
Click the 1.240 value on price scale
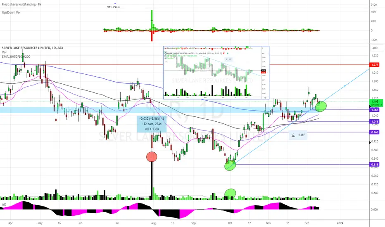(375, 73)
